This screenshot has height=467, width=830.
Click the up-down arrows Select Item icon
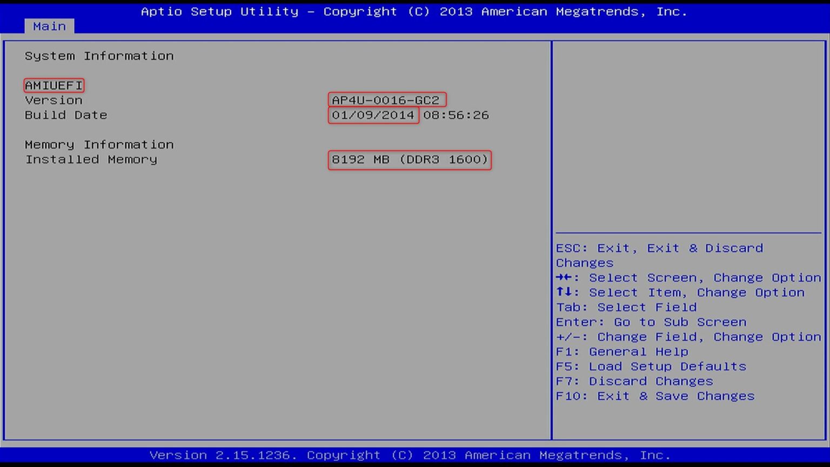pos(564,292)
